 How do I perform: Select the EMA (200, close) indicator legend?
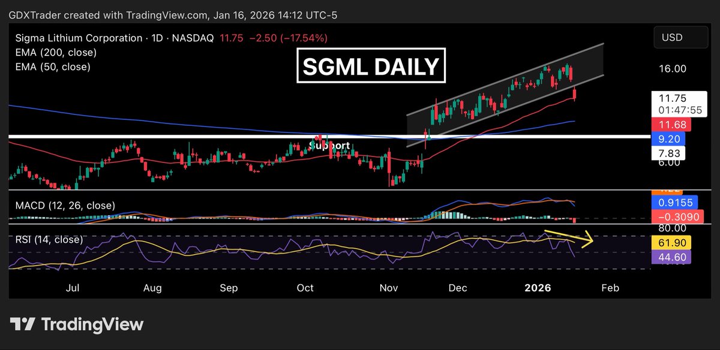[x=56, y=53]
